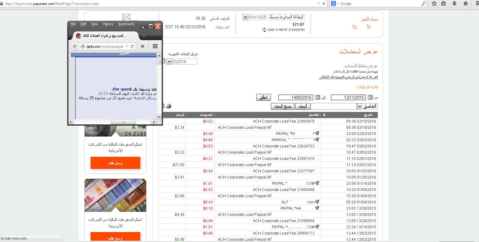Click the dollar bill banner image
This screenshot has width=479, height=242.
coord(115,131)
